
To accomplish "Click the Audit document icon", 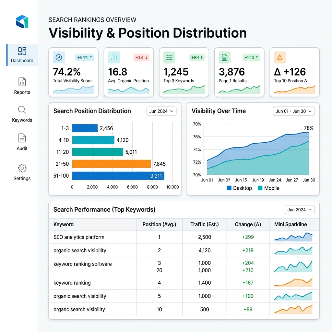I will [22, 138].
